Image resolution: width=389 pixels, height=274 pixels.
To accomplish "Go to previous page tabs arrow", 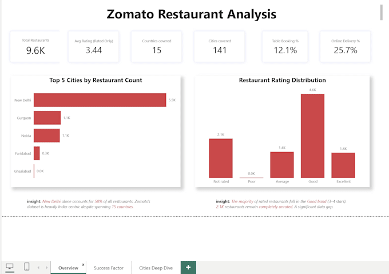I will (x=38, y=268).
